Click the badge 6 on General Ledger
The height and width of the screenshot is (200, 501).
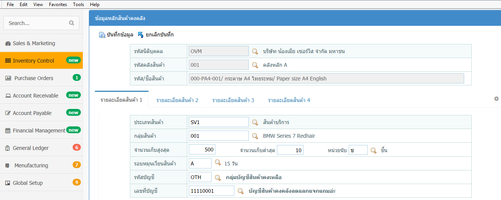click(x=77, y=148)
